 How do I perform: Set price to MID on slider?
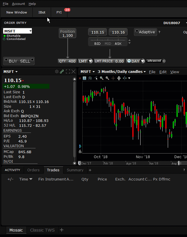(x=108, y=44)
